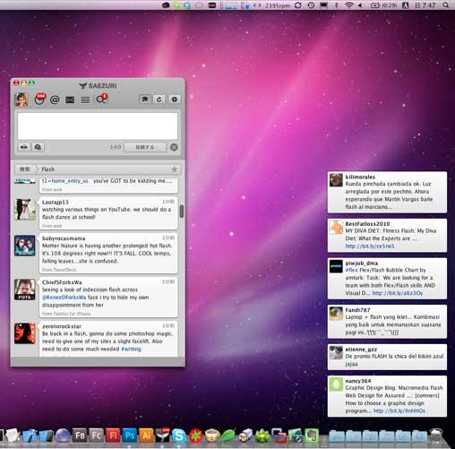The width and height of the screenshot is (455, 449).
Task: Open the Time Machine menu bar icon
Action: 311,5
